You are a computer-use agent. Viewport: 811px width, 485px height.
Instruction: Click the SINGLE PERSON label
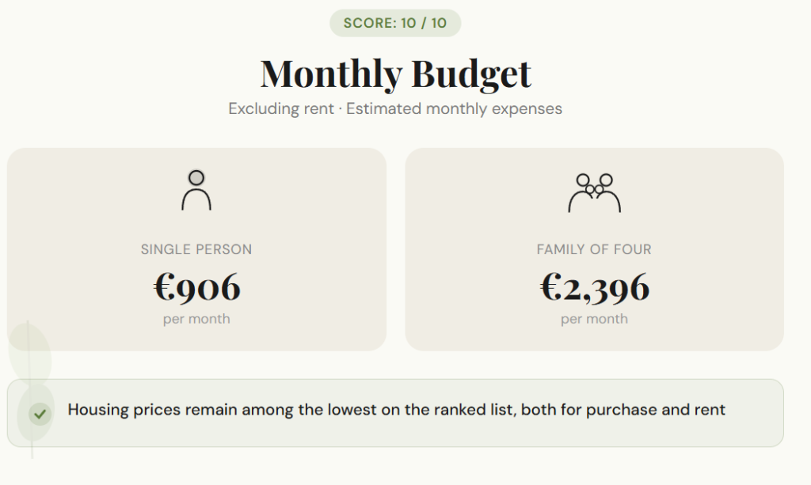pyautogui.click(x=196, y=249)
